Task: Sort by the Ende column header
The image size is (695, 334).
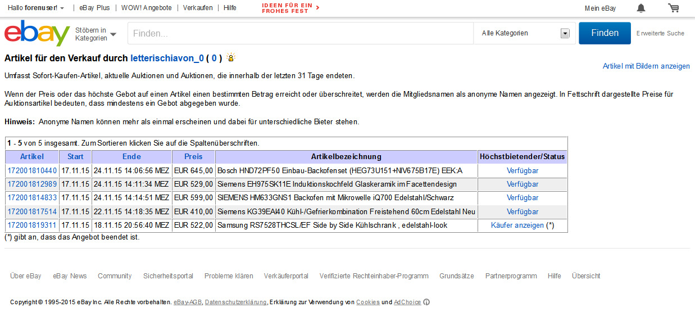Action: click(x=131, y=156)
